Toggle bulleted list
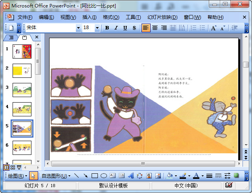Image resolution: width=252 pixels, height=193 pixels. pos(202,28)
